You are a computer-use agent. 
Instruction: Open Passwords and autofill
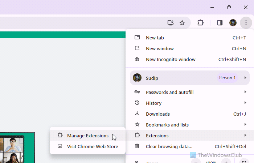tap(190, 92)
